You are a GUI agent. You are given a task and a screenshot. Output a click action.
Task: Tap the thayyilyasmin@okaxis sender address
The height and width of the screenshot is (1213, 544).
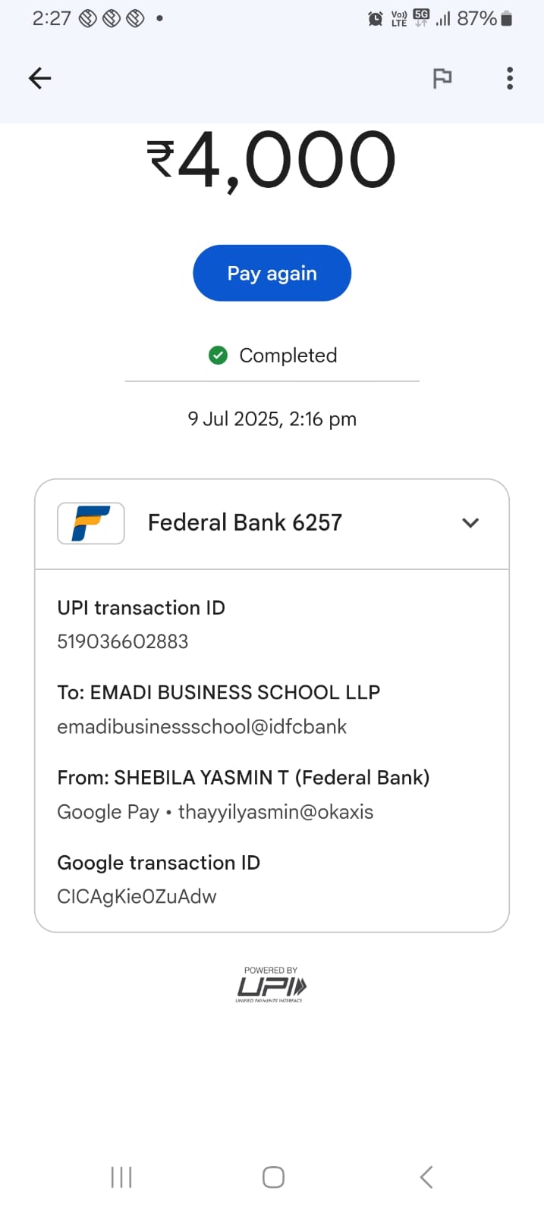click(x=275, y=812)
